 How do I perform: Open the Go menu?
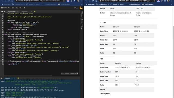coord(25,8)
